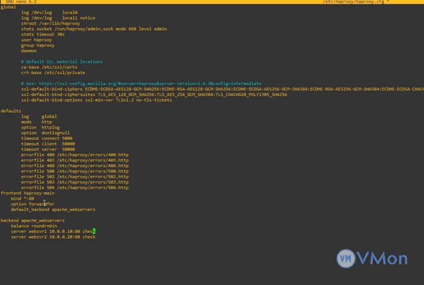Click the websvr1 10.0.0.10:80 server line
The image size is (424, 285).
53,231
